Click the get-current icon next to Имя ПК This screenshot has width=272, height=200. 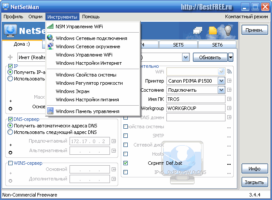(x=229, y=99)
